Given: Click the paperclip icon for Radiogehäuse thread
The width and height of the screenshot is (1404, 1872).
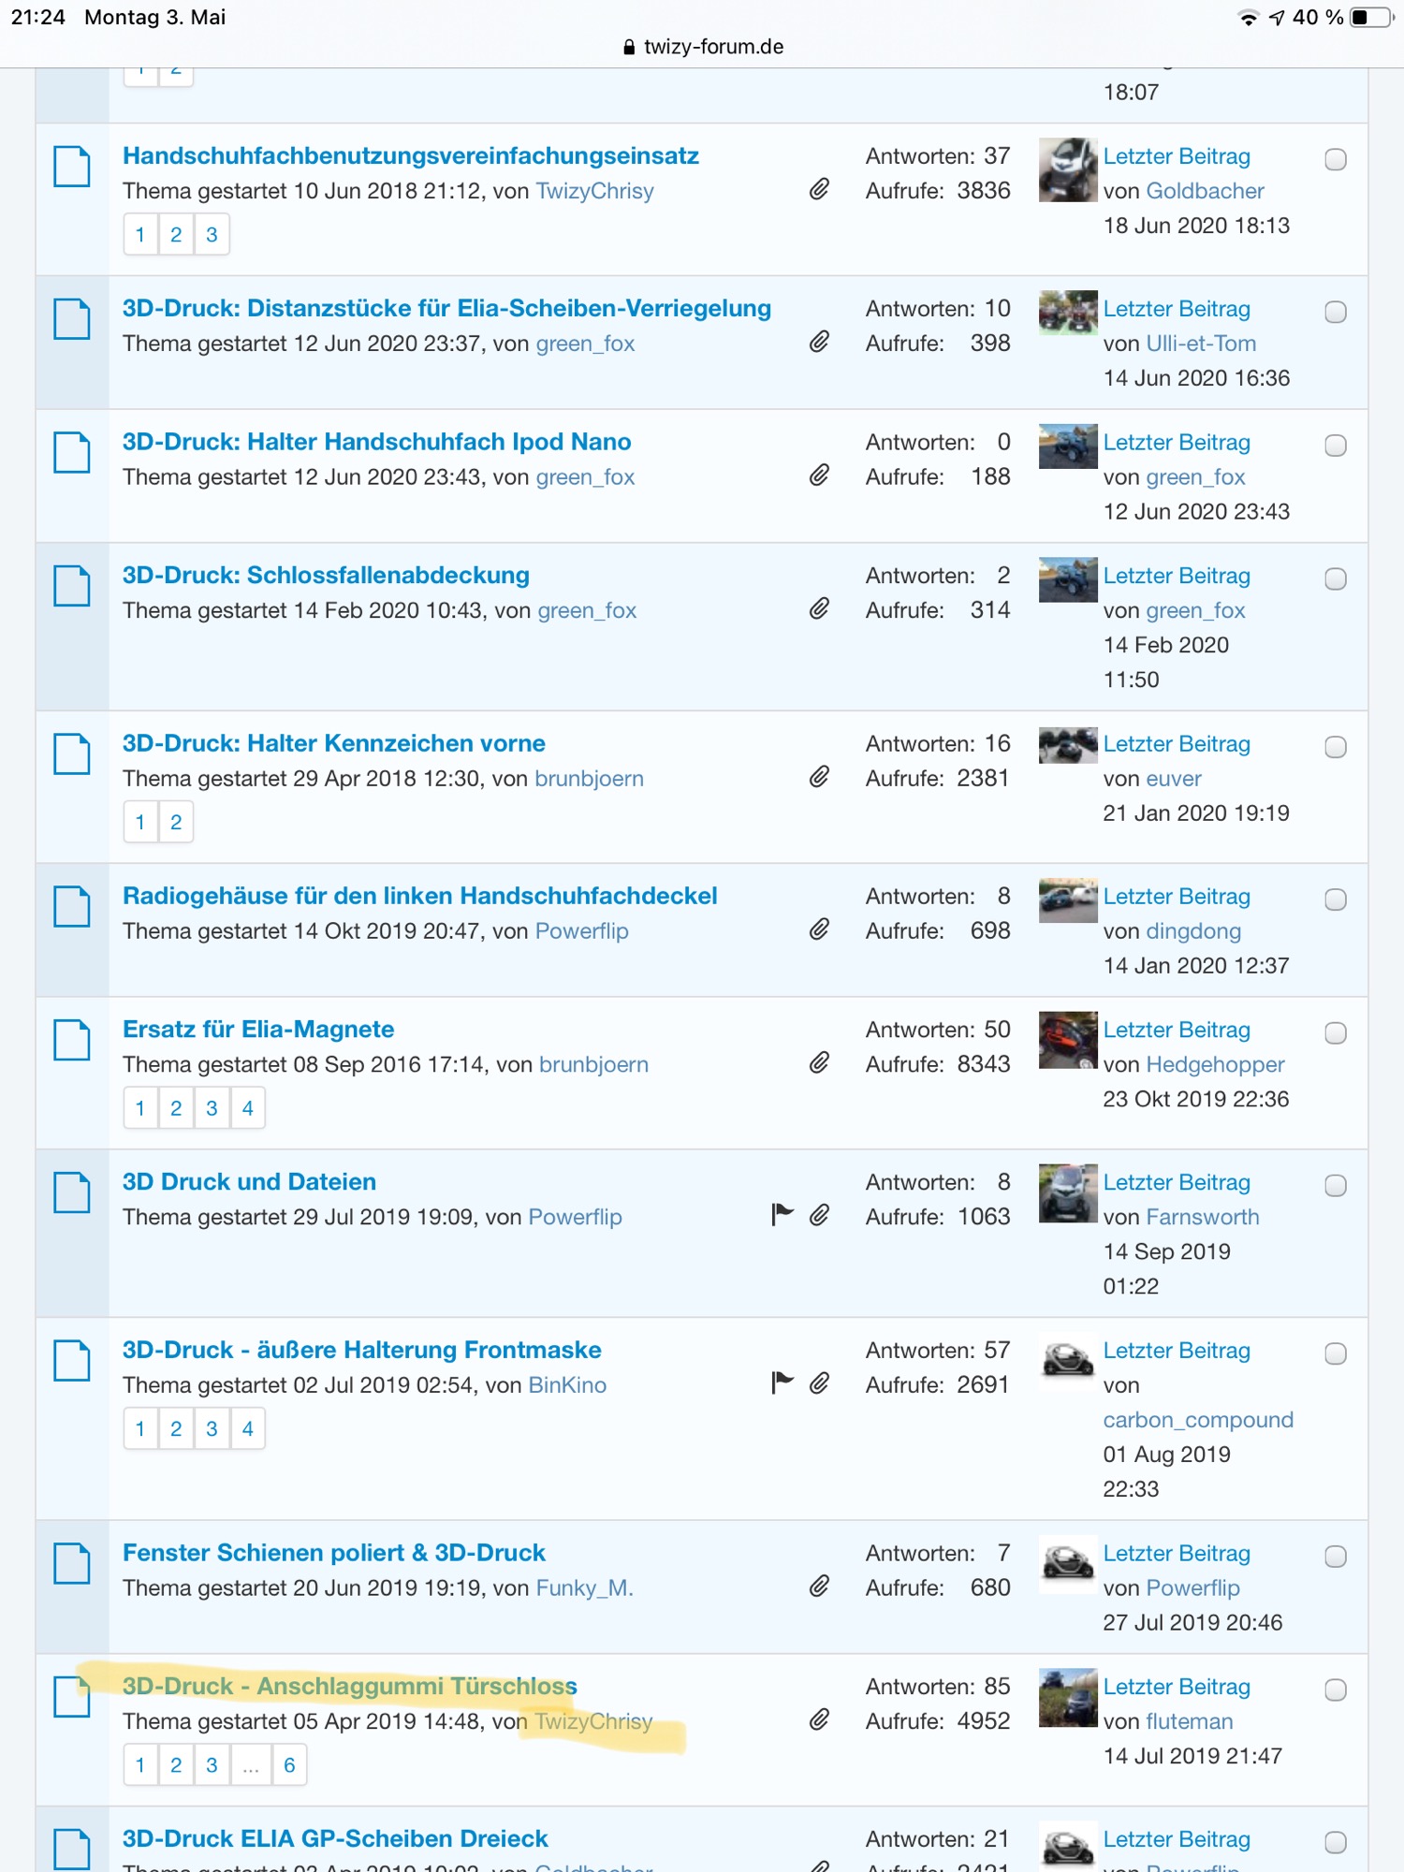Looking at the screenshot, I should pos(819,929).
